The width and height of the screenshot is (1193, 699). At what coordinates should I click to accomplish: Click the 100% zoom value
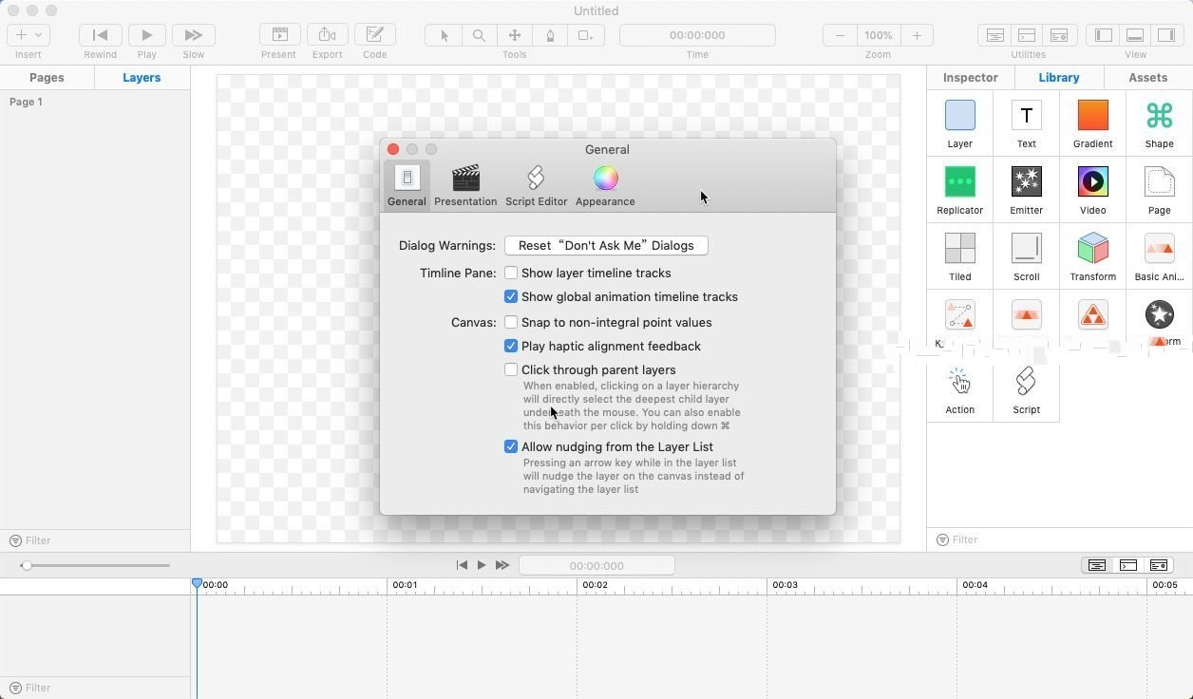878,35
